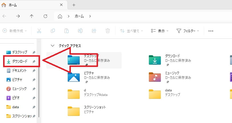
Task: Select ドキュメント in the sidebar
Action: (x=19, y=70)
